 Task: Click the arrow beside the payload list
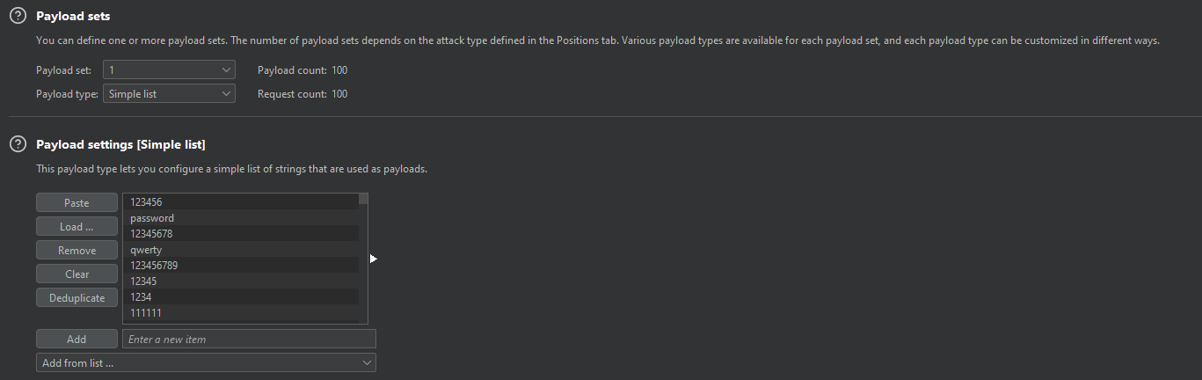(374, 259)
